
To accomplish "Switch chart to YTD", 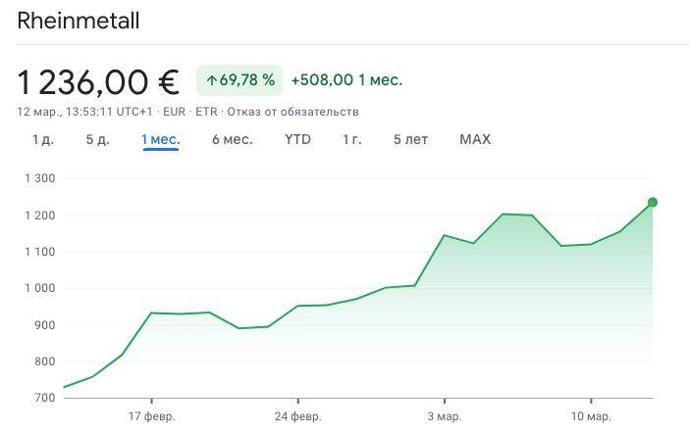I will (x=297, y=139).
